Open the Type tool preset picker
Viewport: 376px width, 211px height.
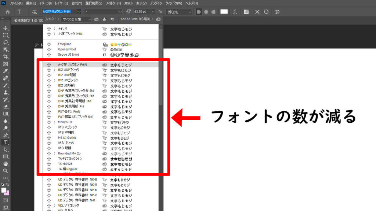click(20, 12)
